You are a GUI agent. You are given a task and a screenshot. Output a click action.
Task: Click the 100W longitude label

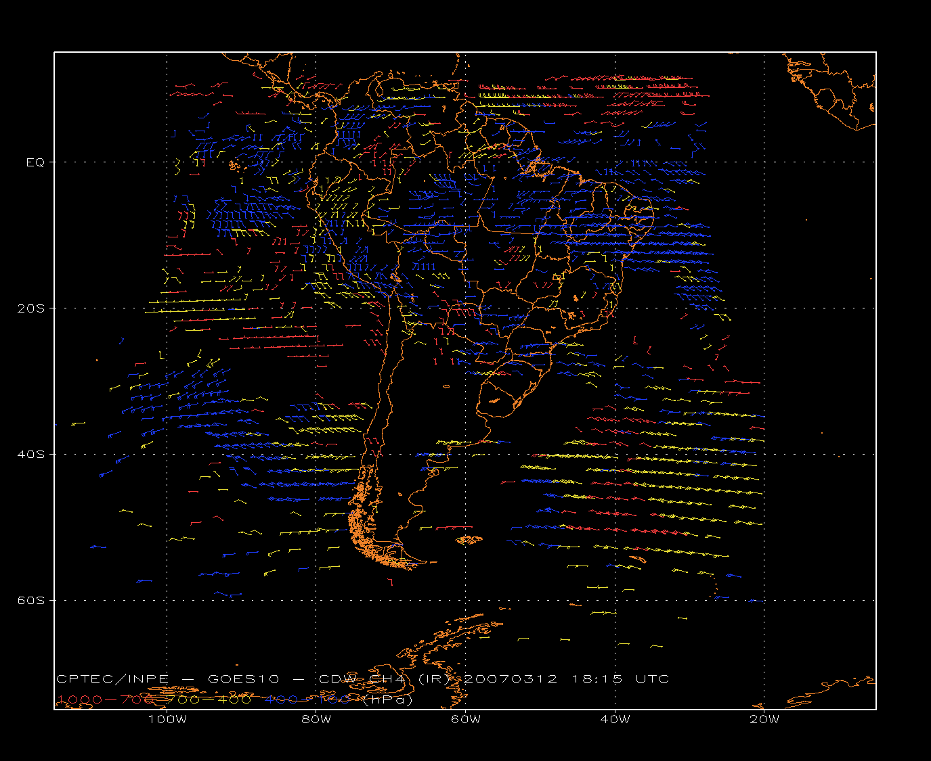click(x=167, y=719)
